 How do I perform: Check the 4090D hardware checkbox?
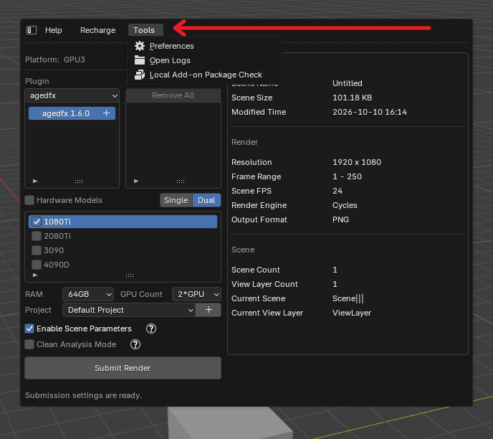[37, 265]
